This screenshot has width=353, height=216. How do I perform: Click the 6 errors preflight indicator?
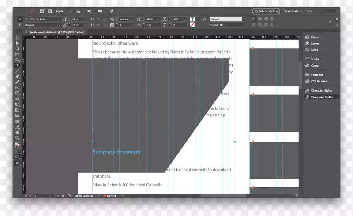click(x=111, y=195)
